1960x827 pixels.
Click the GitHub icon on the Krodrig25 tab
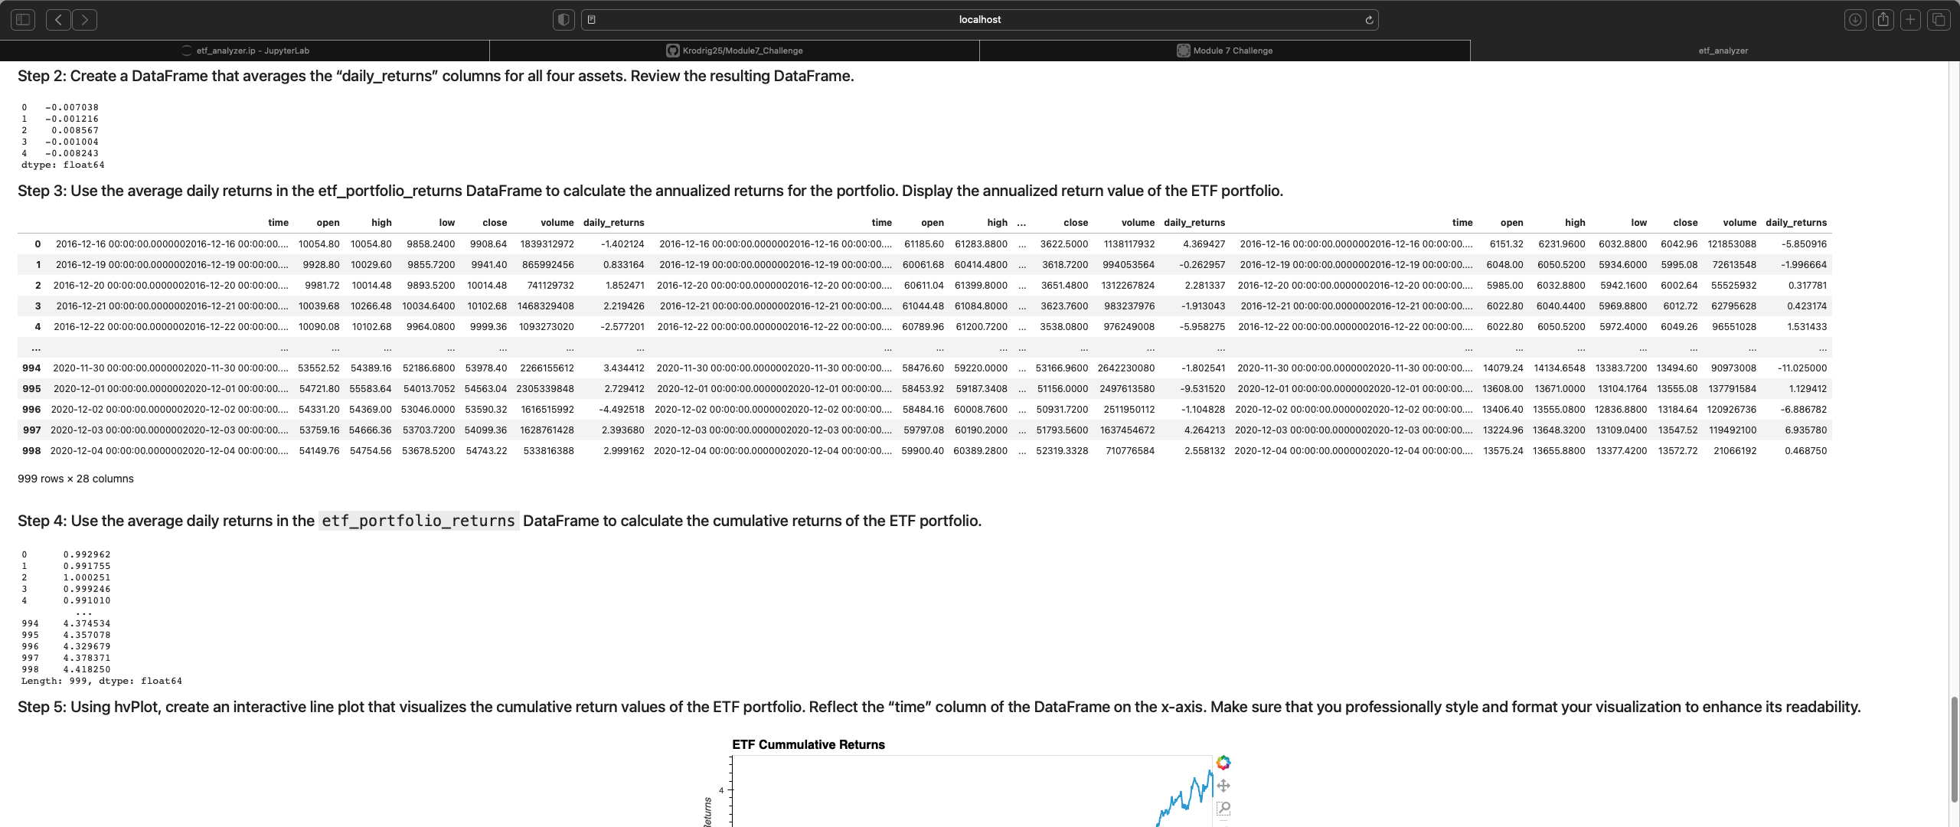pos(671,50)
